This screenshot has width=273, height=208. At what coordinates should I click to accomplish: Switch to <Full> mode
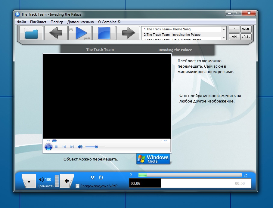(246, 37)
